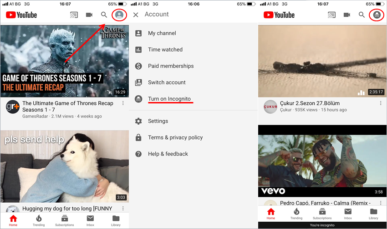The height and width of the screenshot is (229, 387).
Task: Go to the Home tab in the left screen
Action: point(13,221)
